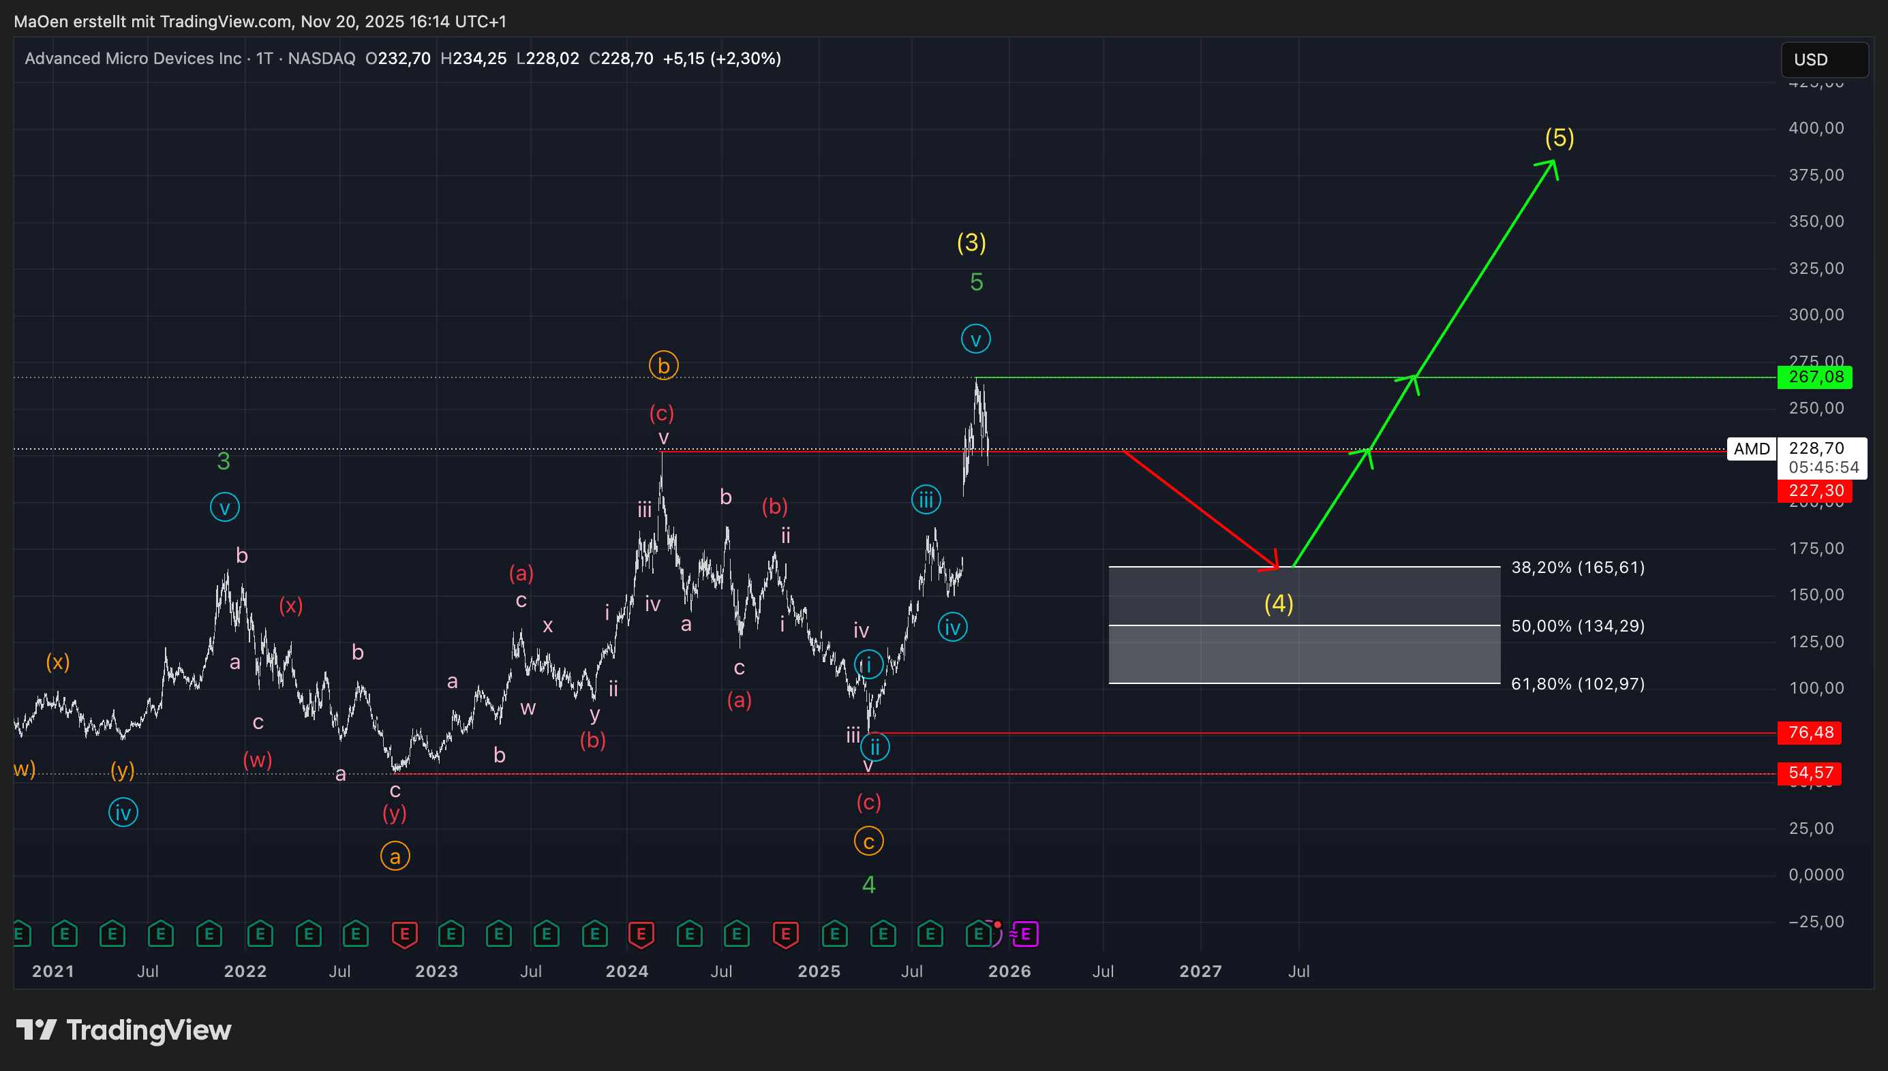Click Advanced Micro Devices Inc symbol title
This screenshot has width=1888, height=1071.
[132, 59]
